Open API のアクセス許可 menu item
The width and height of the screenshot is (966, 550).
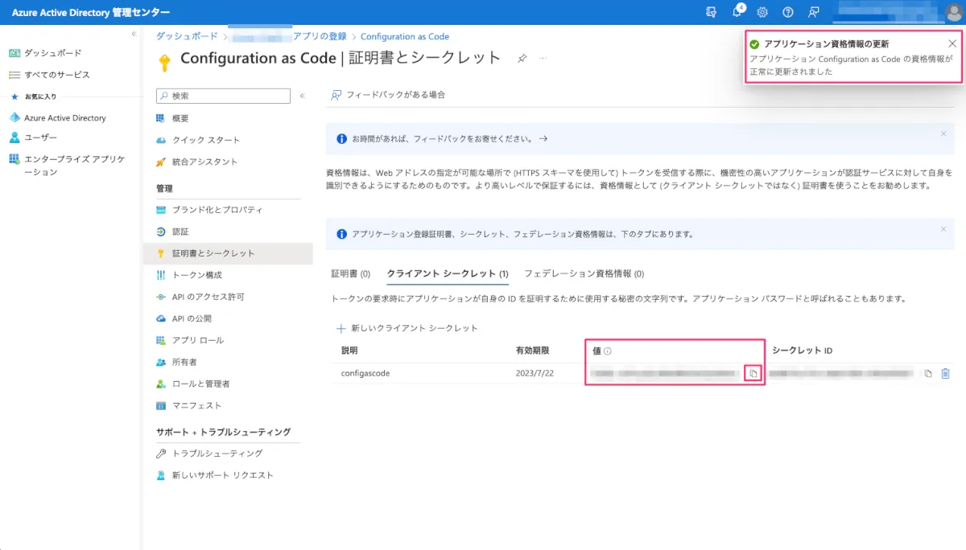pyautogui.click(x=208, y=297)
